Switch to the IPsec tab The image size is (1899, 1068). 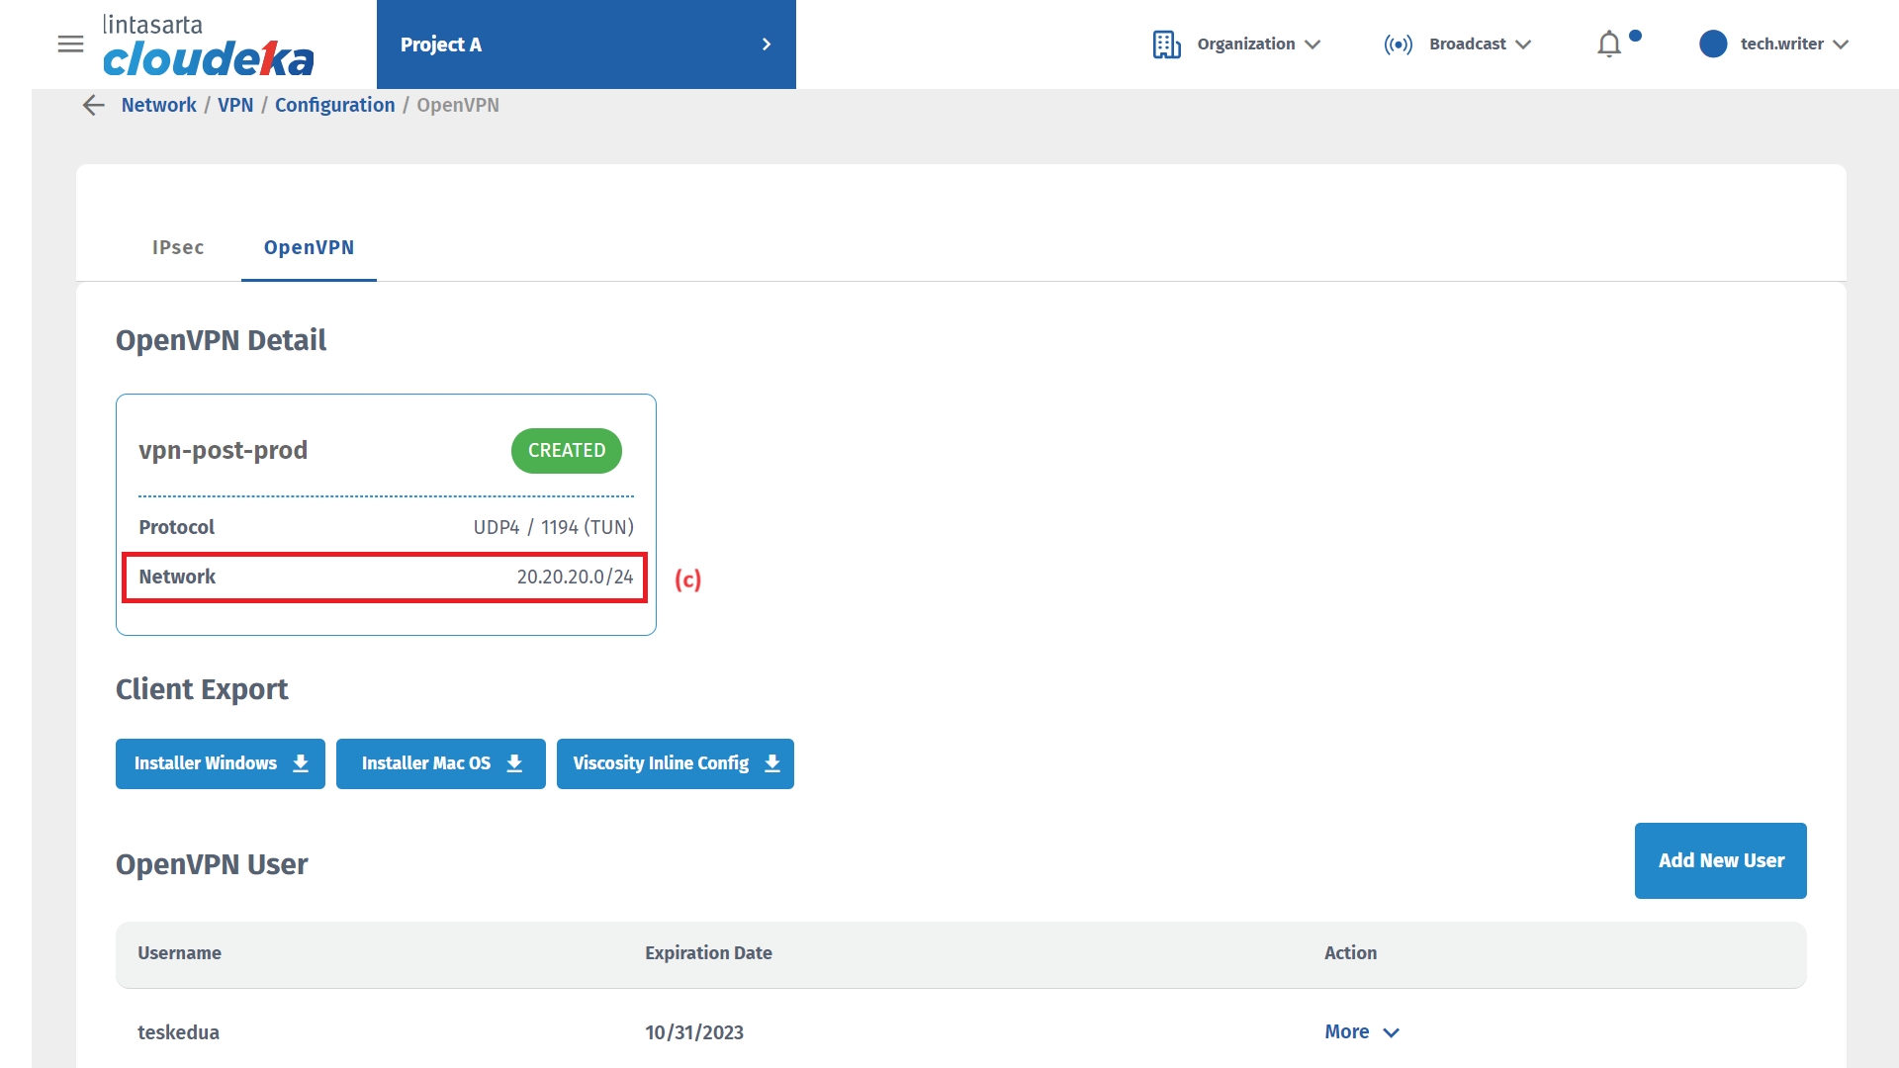tap(178, 248)
